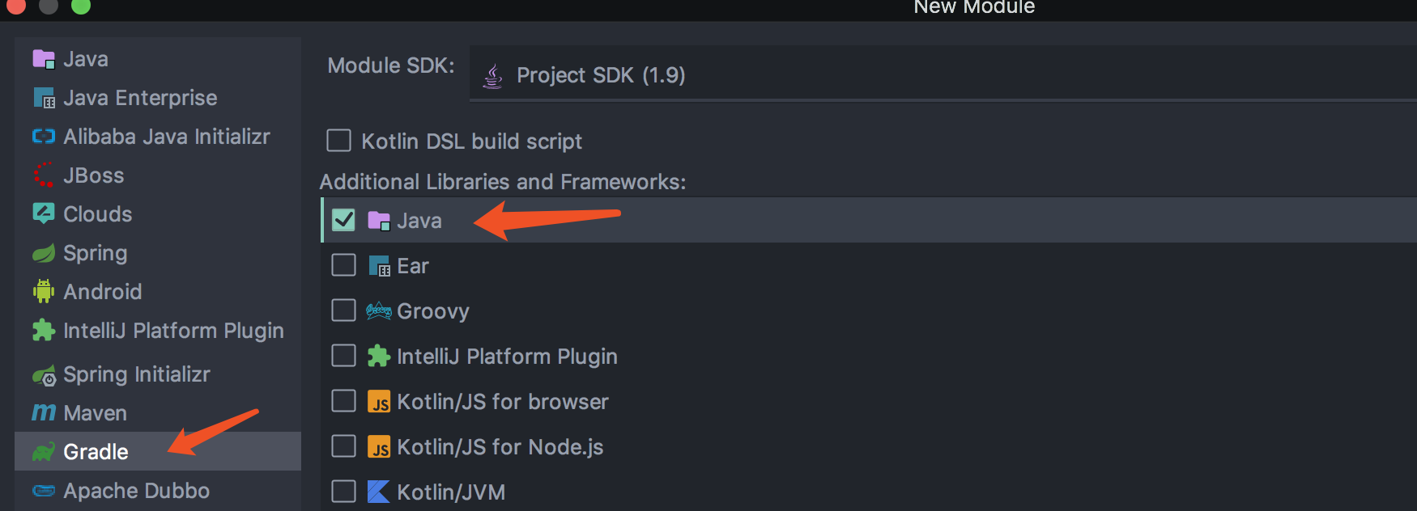
Task: Click the Groovy framework icon
Action: click(x=378, y=310)
